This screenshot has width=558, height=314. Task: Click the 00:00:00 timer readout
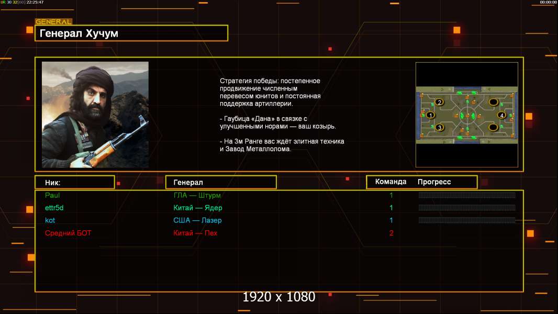click(548, 2)
